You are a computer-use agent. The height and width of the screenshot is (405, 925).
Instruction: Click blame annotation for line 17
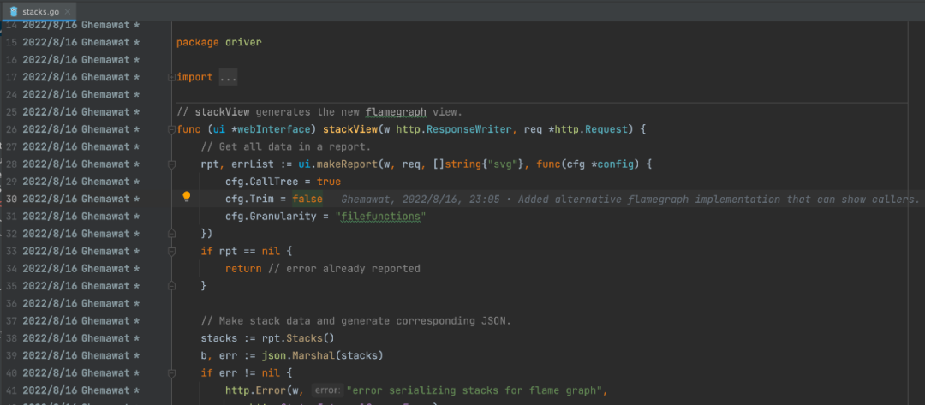pos(81,77)
